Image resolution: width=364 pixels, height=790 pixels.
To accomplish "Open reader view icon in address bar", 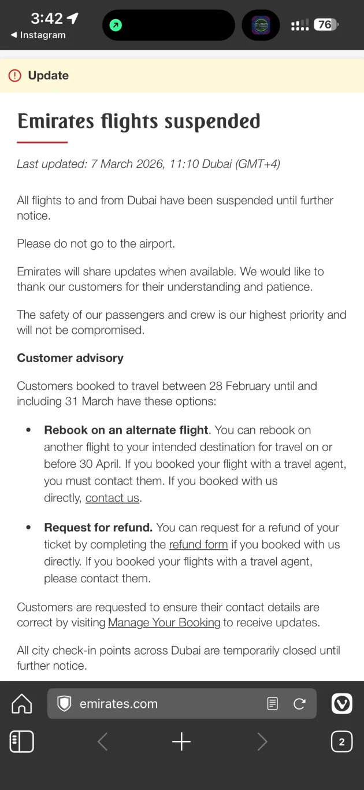I will [273, 704].
